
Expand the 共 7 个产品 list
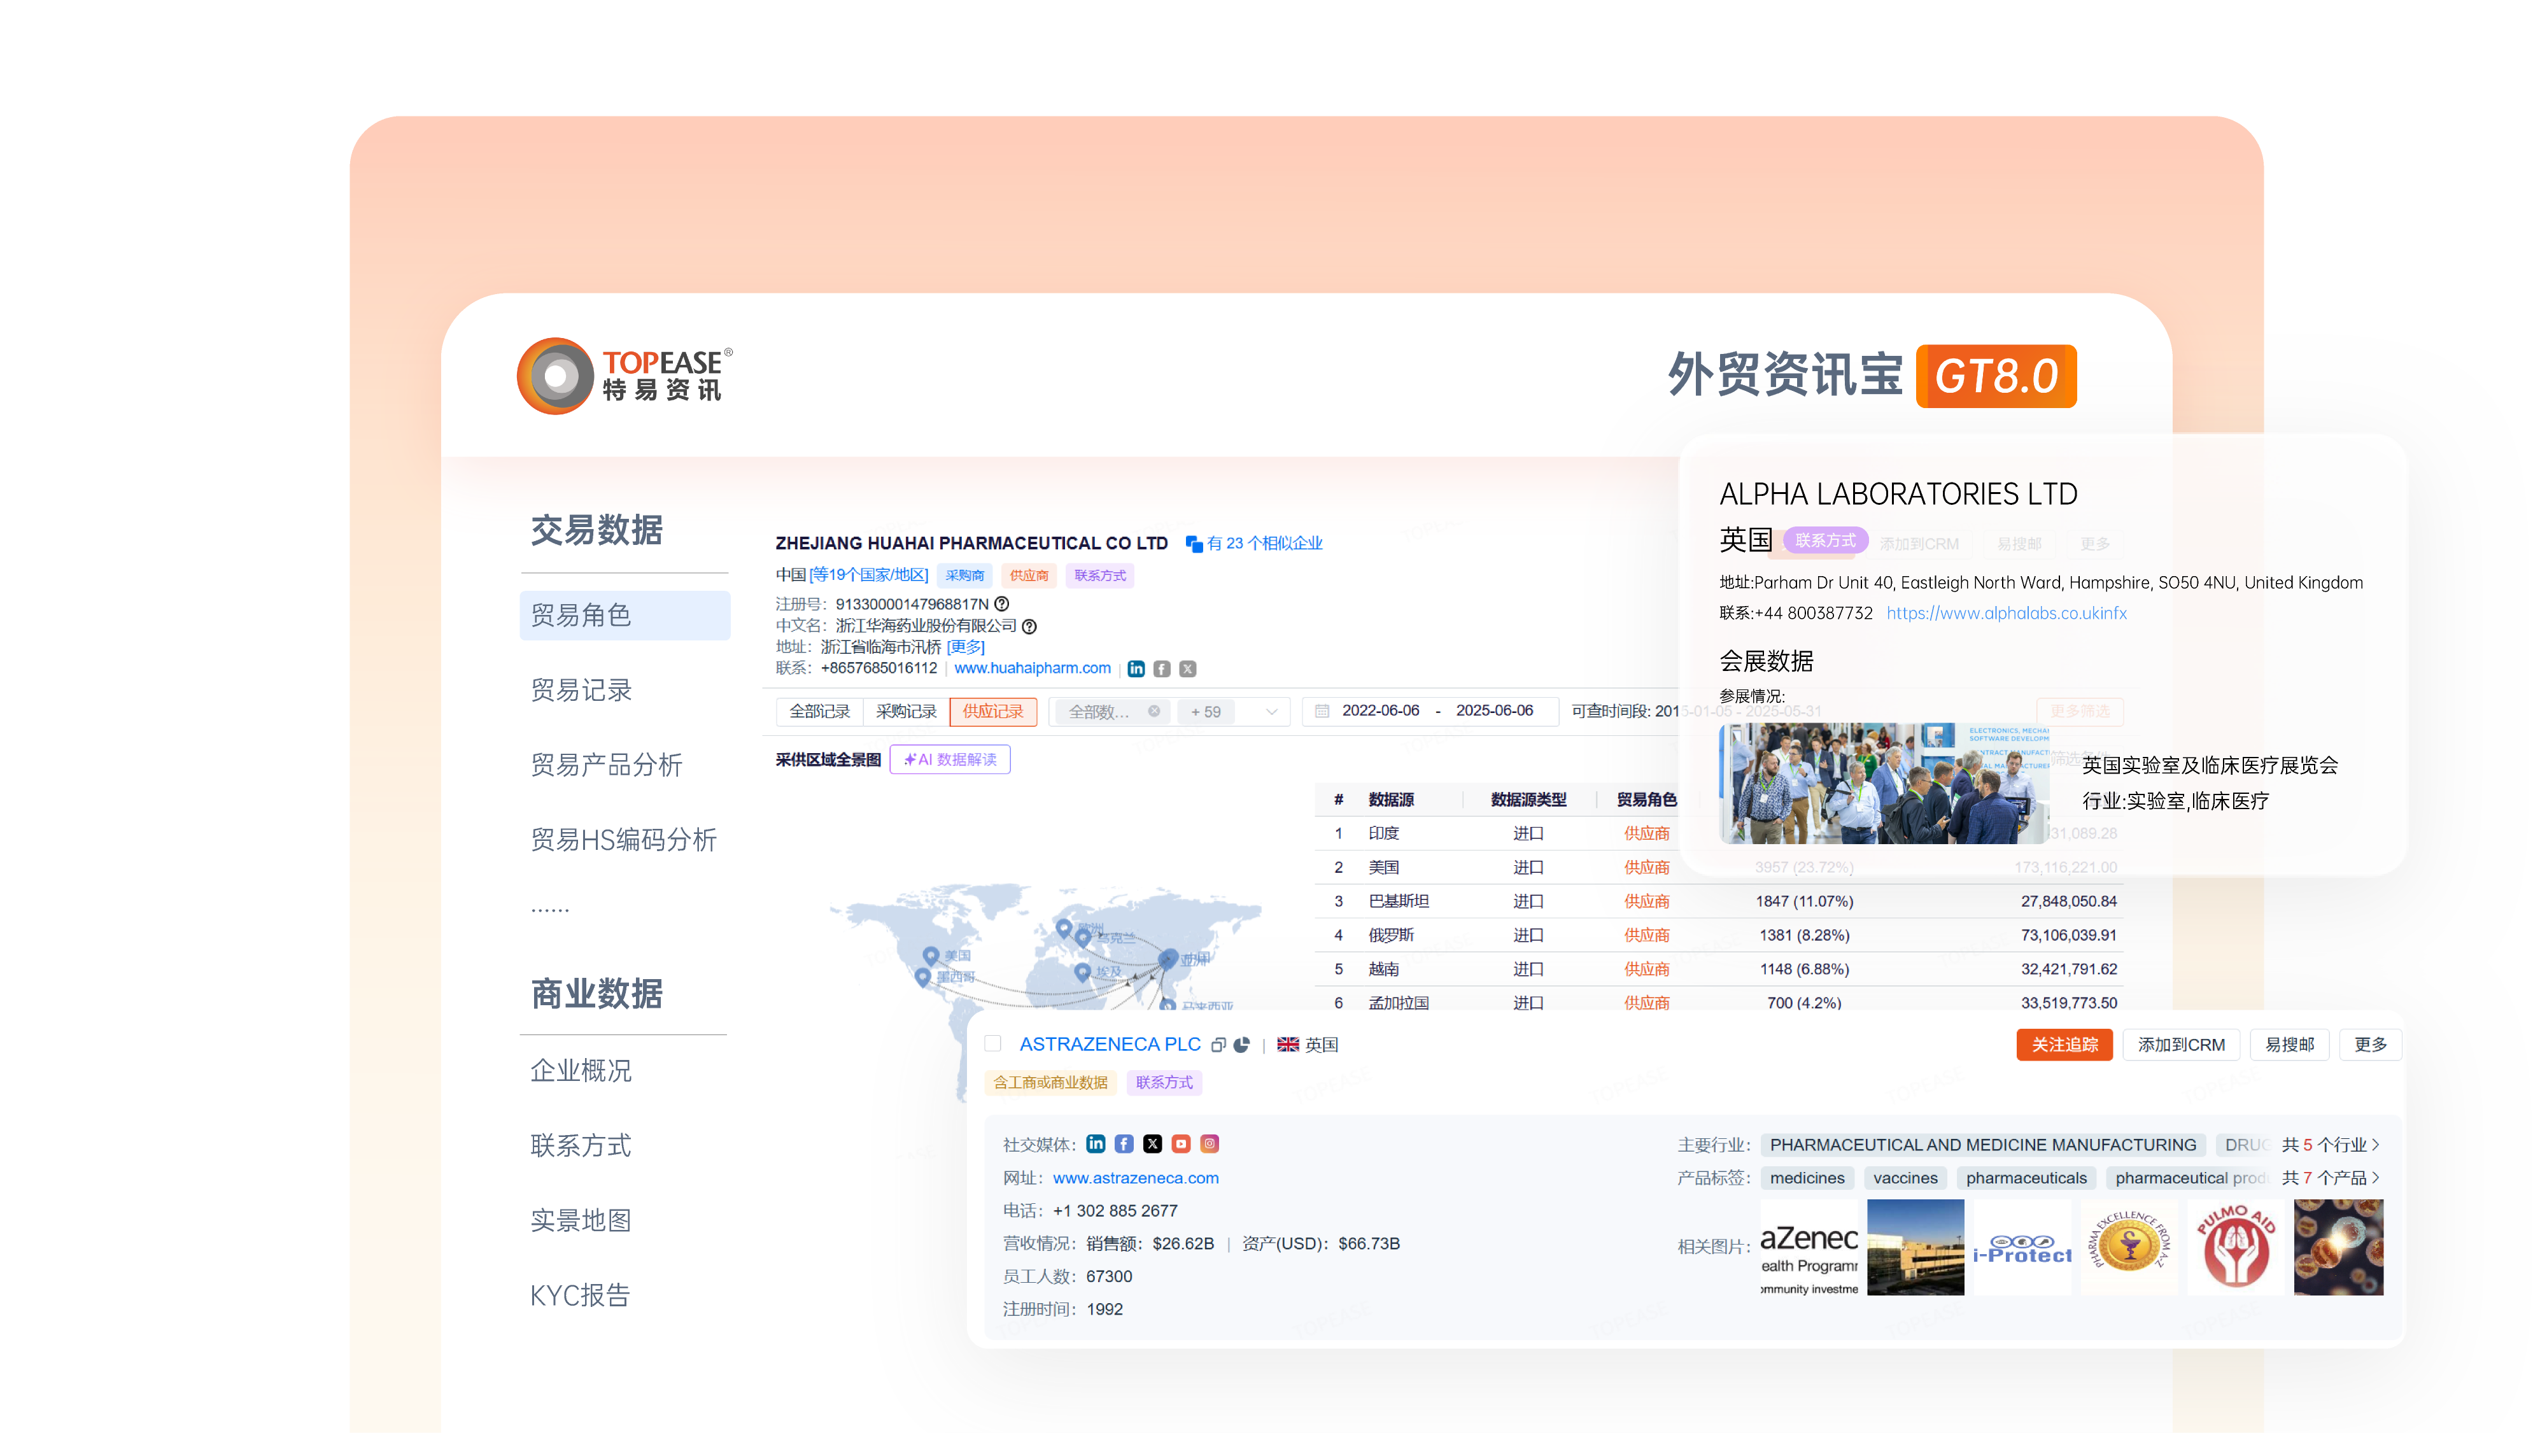[2331, 1178]
